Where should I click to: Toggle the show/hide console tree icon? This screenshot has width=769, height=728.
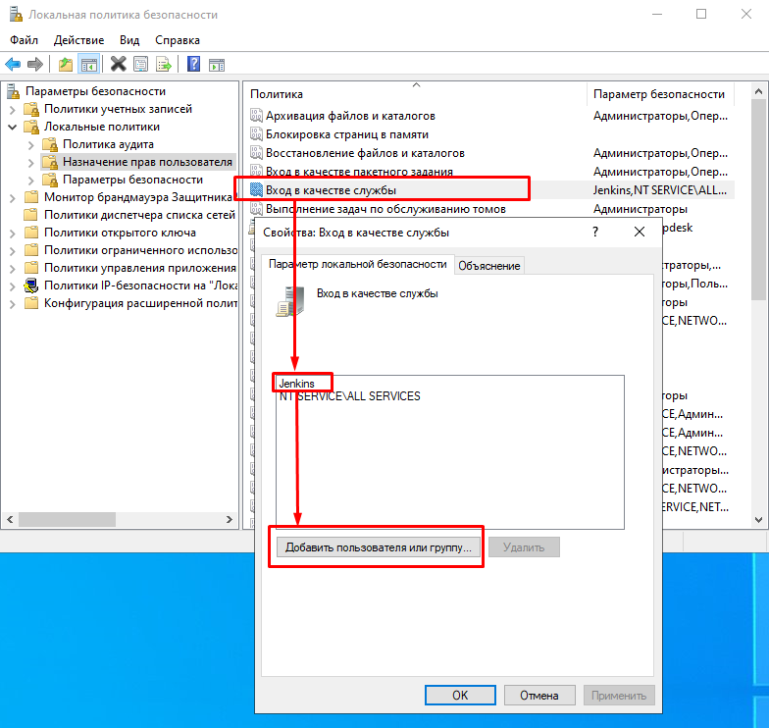coord(88,64)
